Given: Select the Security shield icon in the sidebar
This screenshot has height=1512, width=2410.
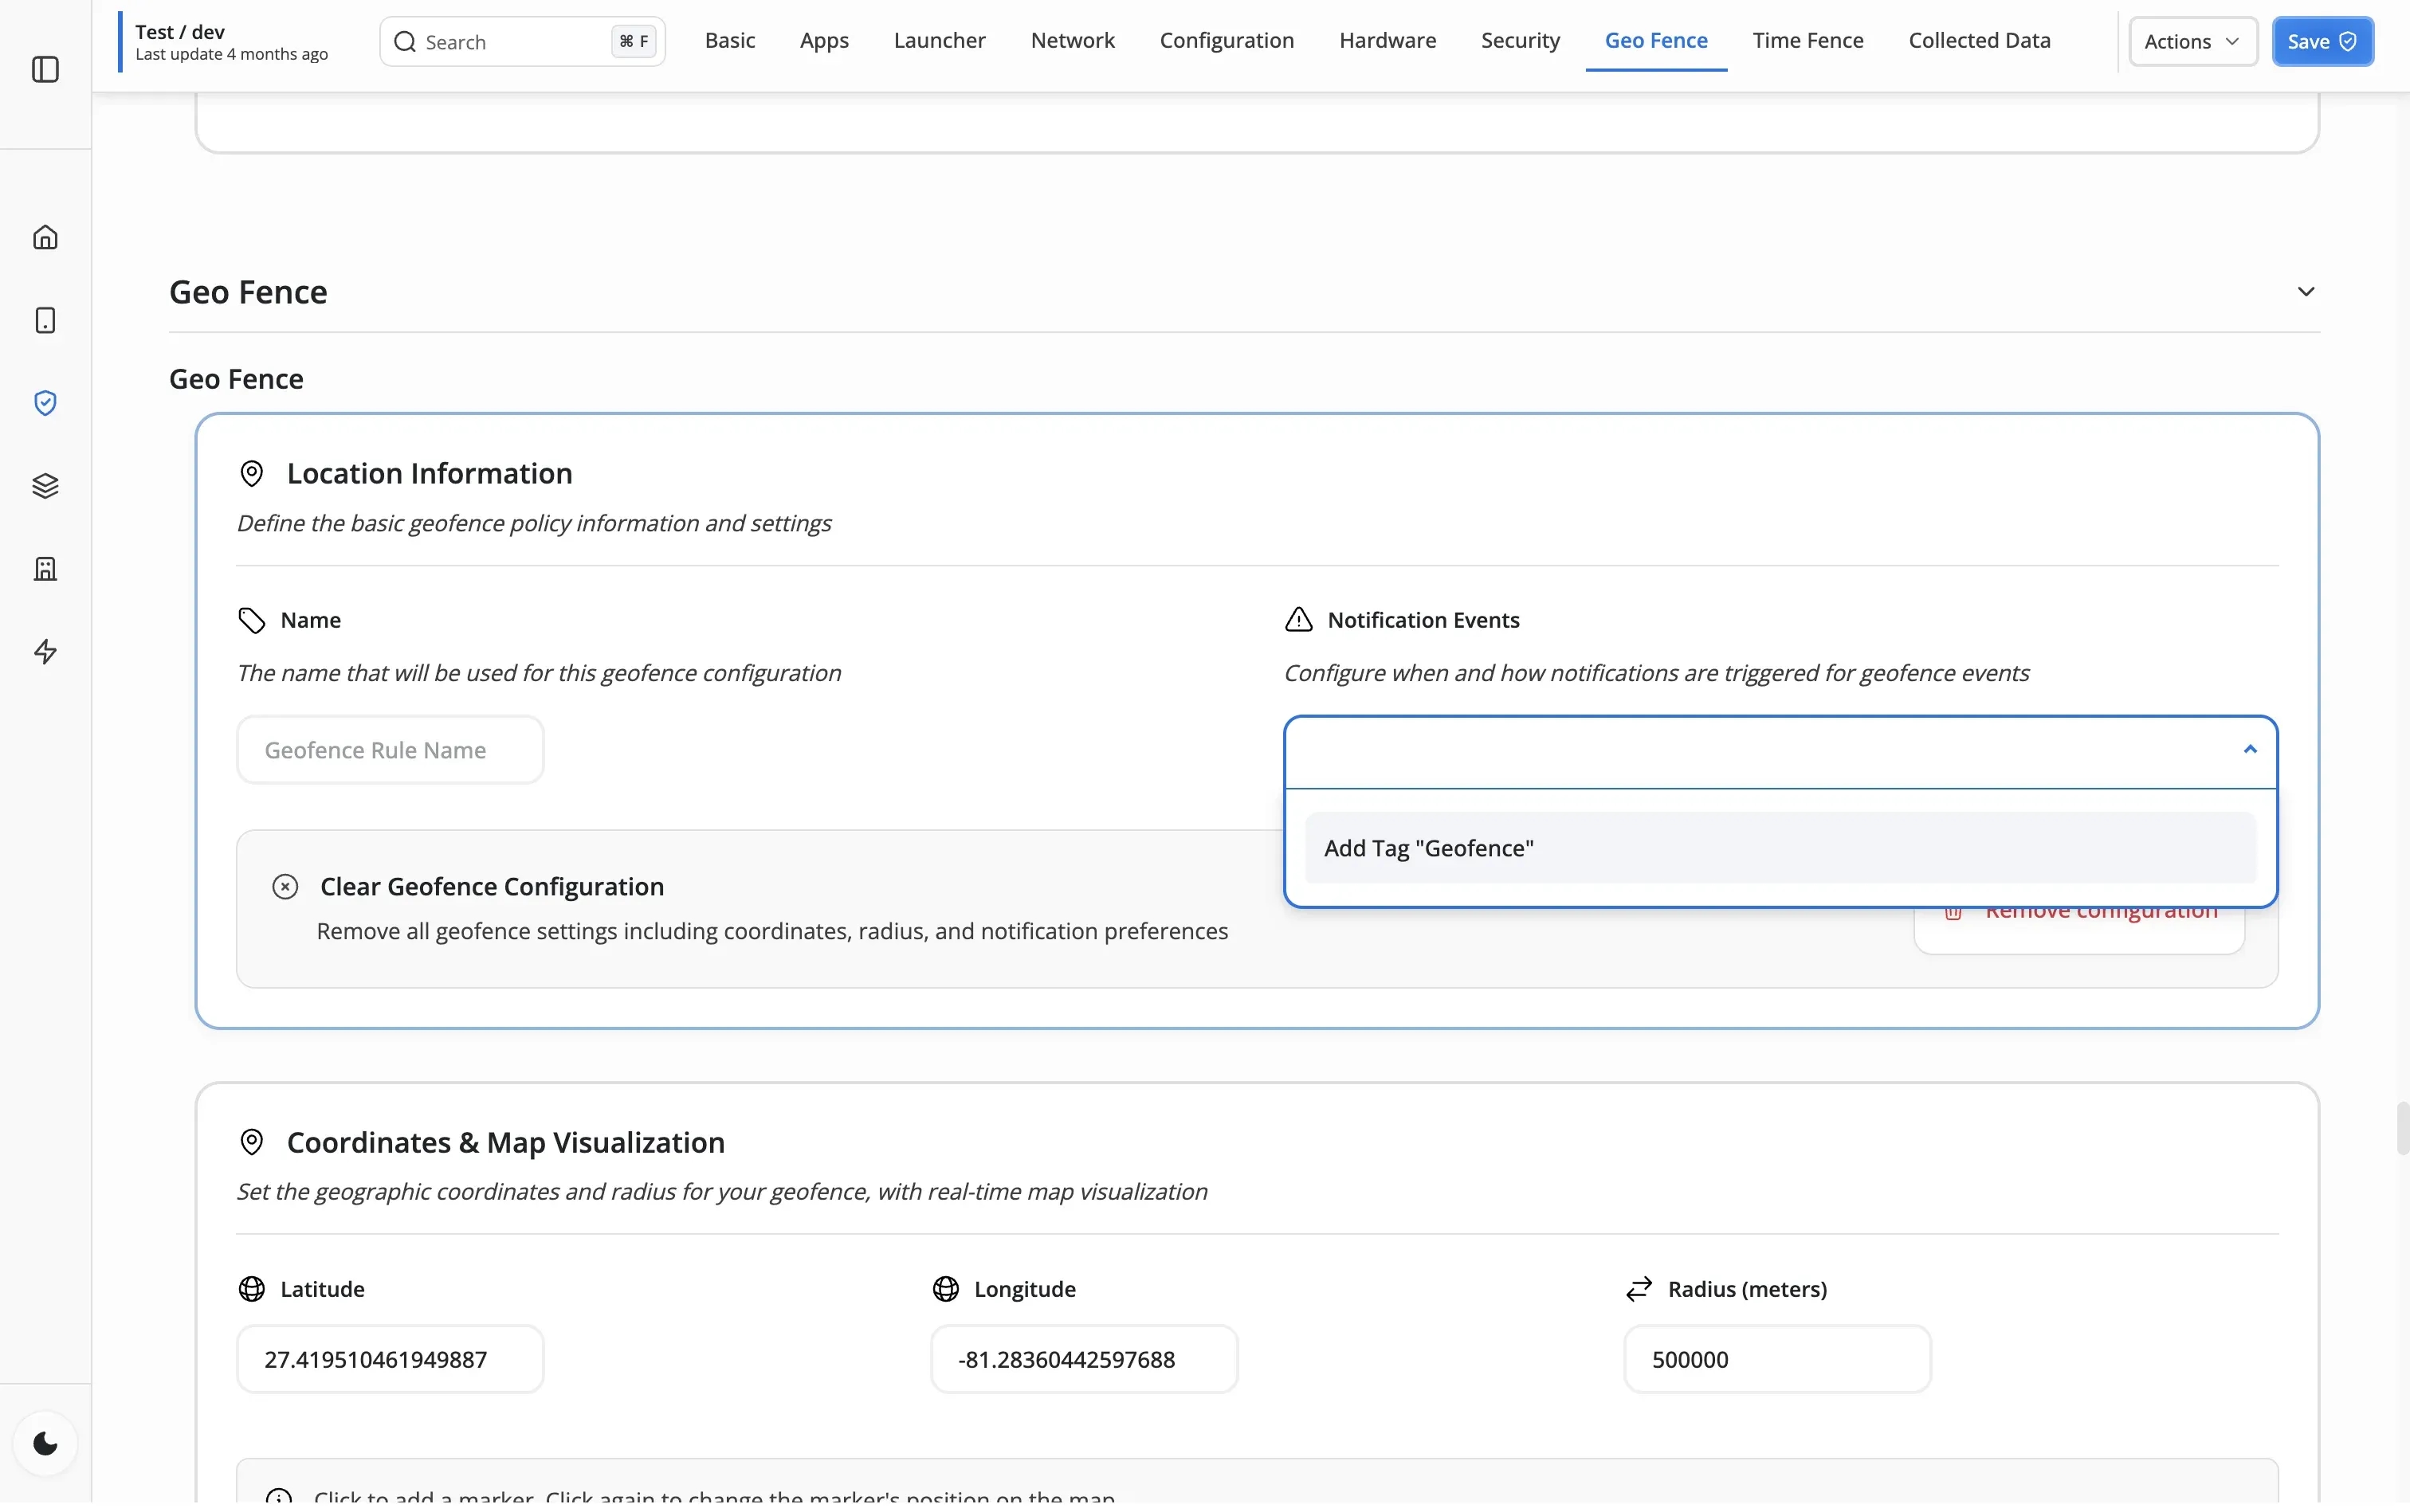Looking at the screenshot, I should click(x=45, y=402).
